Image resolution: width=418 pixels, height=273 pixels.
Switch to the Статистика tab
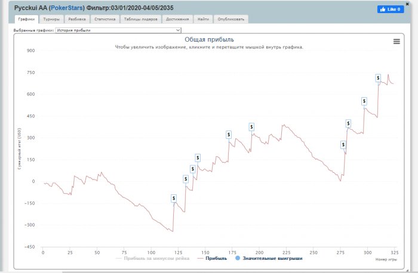(x=105, y=19)
